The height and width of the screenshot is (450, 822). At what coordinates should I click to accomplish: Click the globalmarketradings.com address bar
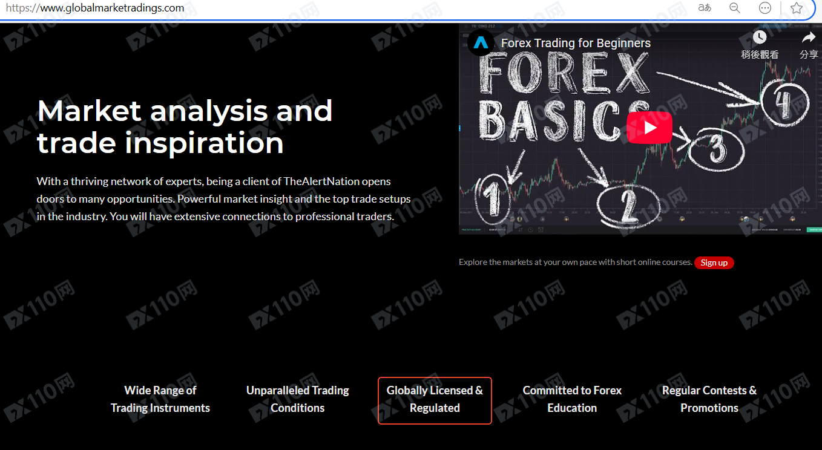[x=303, y=8]
